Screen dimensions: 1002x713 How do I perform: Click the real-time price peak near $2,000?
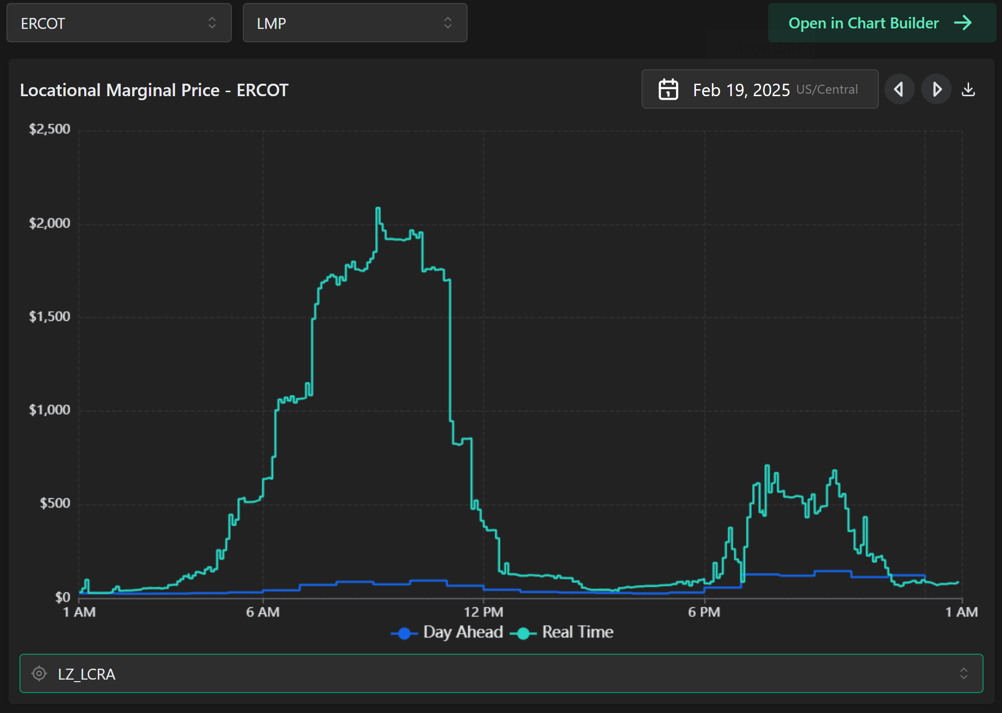click(378, 208)
